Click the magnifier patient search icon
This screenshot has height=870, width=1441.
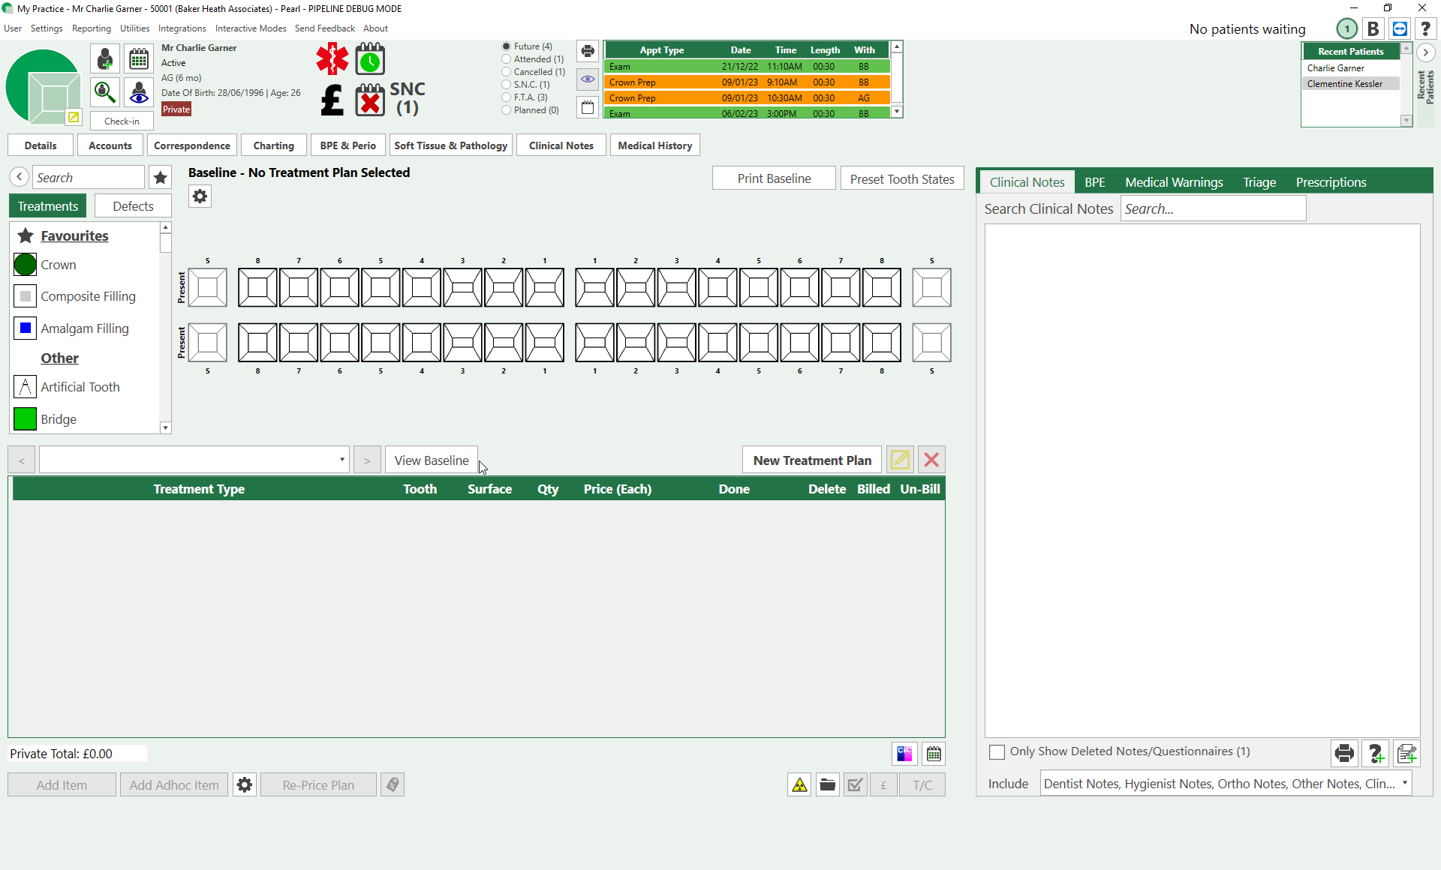click(105, 92)
